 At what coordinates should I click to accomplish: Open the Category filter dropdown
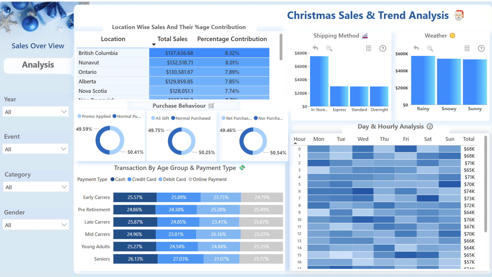pyautogui.click(x=36, y=187)
